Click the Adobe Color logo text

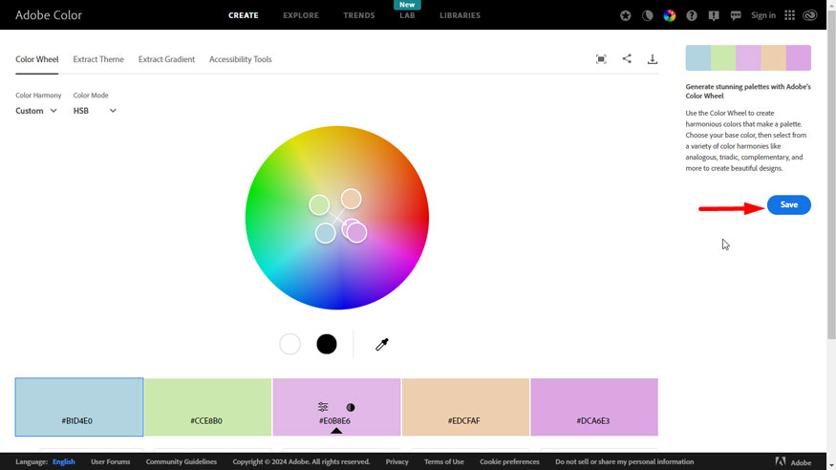tap(49, 15)
